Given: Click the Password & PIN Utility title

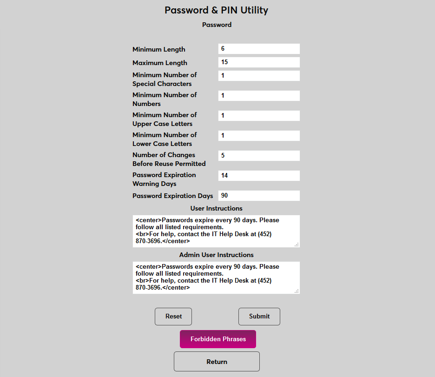Looking at the screenshot, I should coord(217,10).
